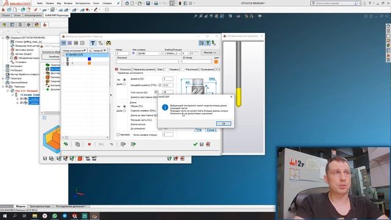The height and width of the screenshot is (220, 391).
Task: Select the Анализировать ribbon tab
Action: pyautogui.click(x=33, y=15)
